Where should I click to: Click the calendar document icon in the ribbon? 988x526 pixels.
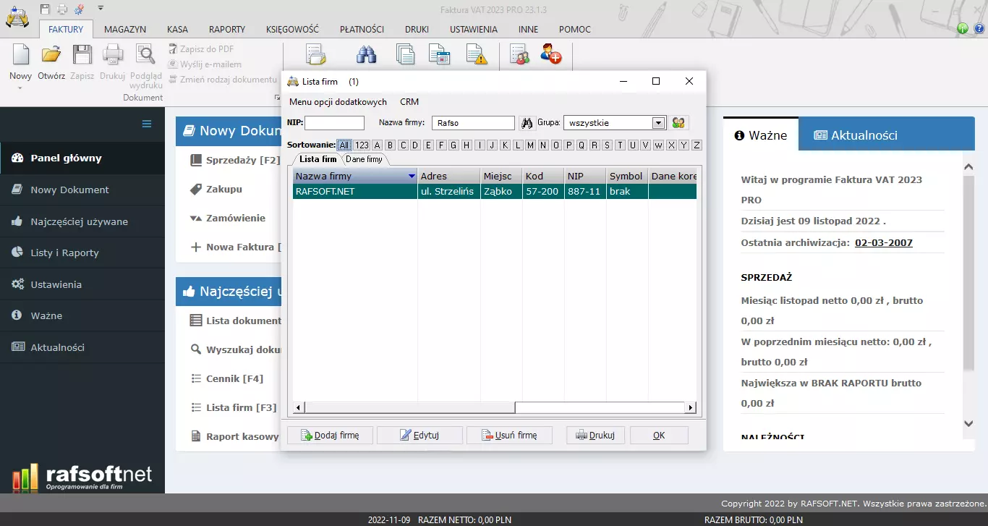point(439,55)
